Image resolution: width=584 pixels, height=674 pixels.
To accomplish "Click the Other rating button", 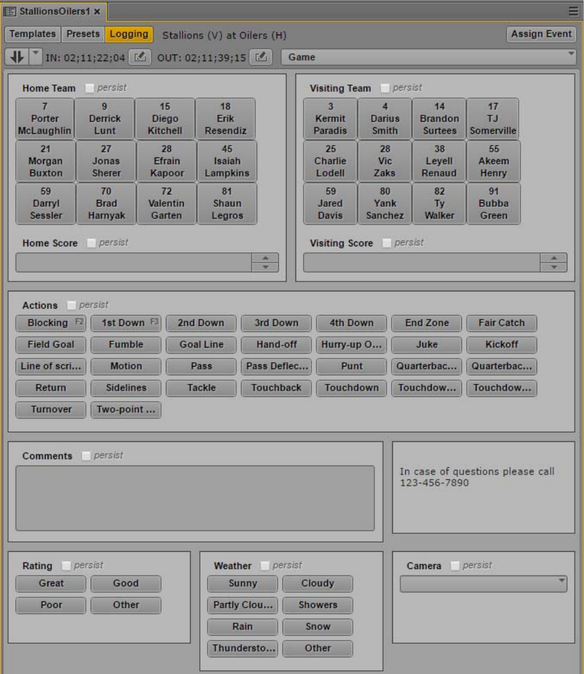I will (126, 605).
